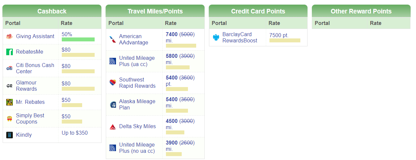Click the 7500 pt. BarclayCard rate
The width and height of the screenshot is (416, 160).
(x=279, y=35)
